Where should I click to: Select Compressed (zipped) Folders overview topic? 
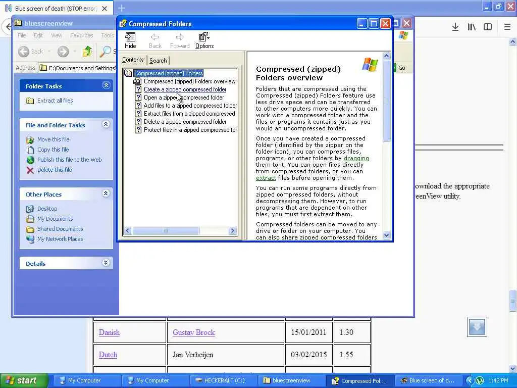click(x=190, y=81)
